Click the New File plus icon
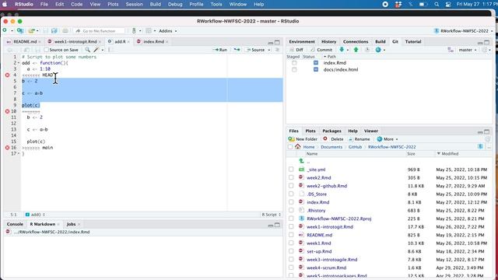The image size is (498, 280). (x=5, y=30)
